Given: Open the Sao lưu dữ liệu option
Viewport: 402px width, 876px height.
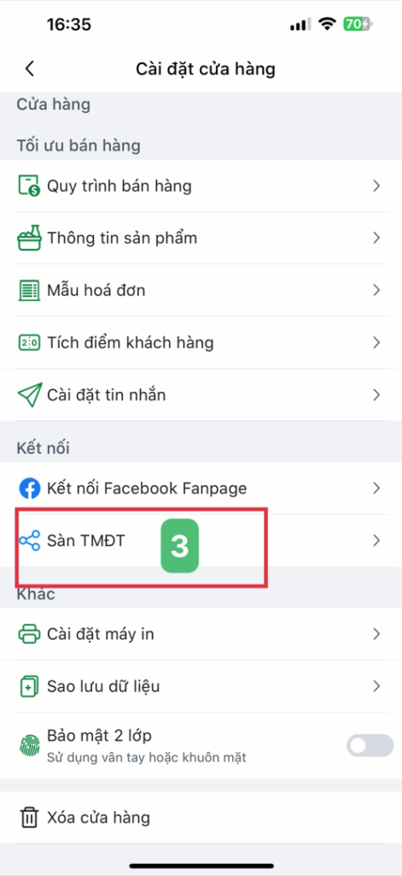Looking at the screenshot, I should (x=201, y=686).
